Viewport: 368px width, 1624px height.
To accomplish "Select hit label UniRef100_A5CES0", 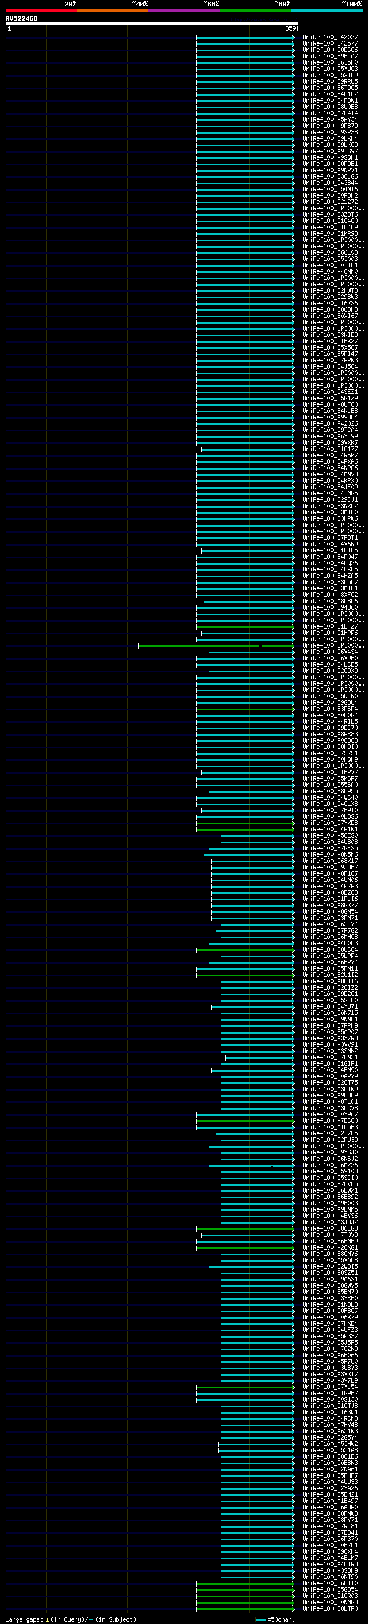I will coord(329,836).
